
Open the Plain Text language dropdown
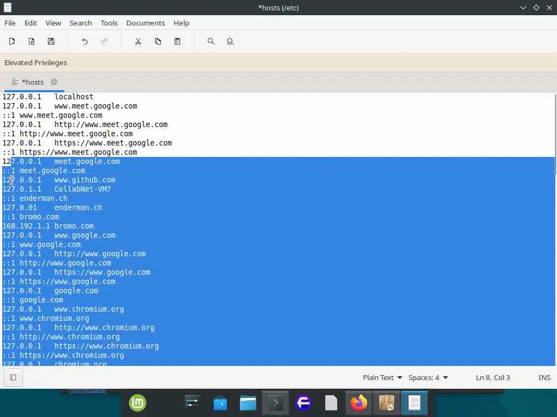click(x=382, y=378)
